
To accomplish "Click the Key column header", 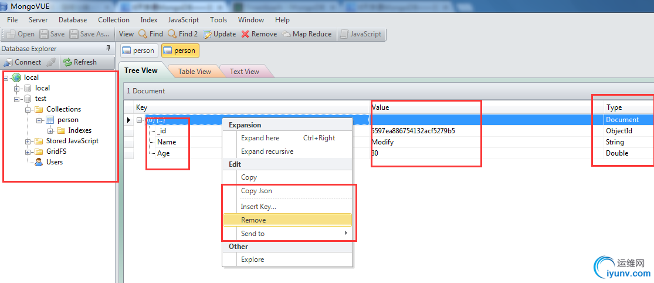I will [252, 107].
